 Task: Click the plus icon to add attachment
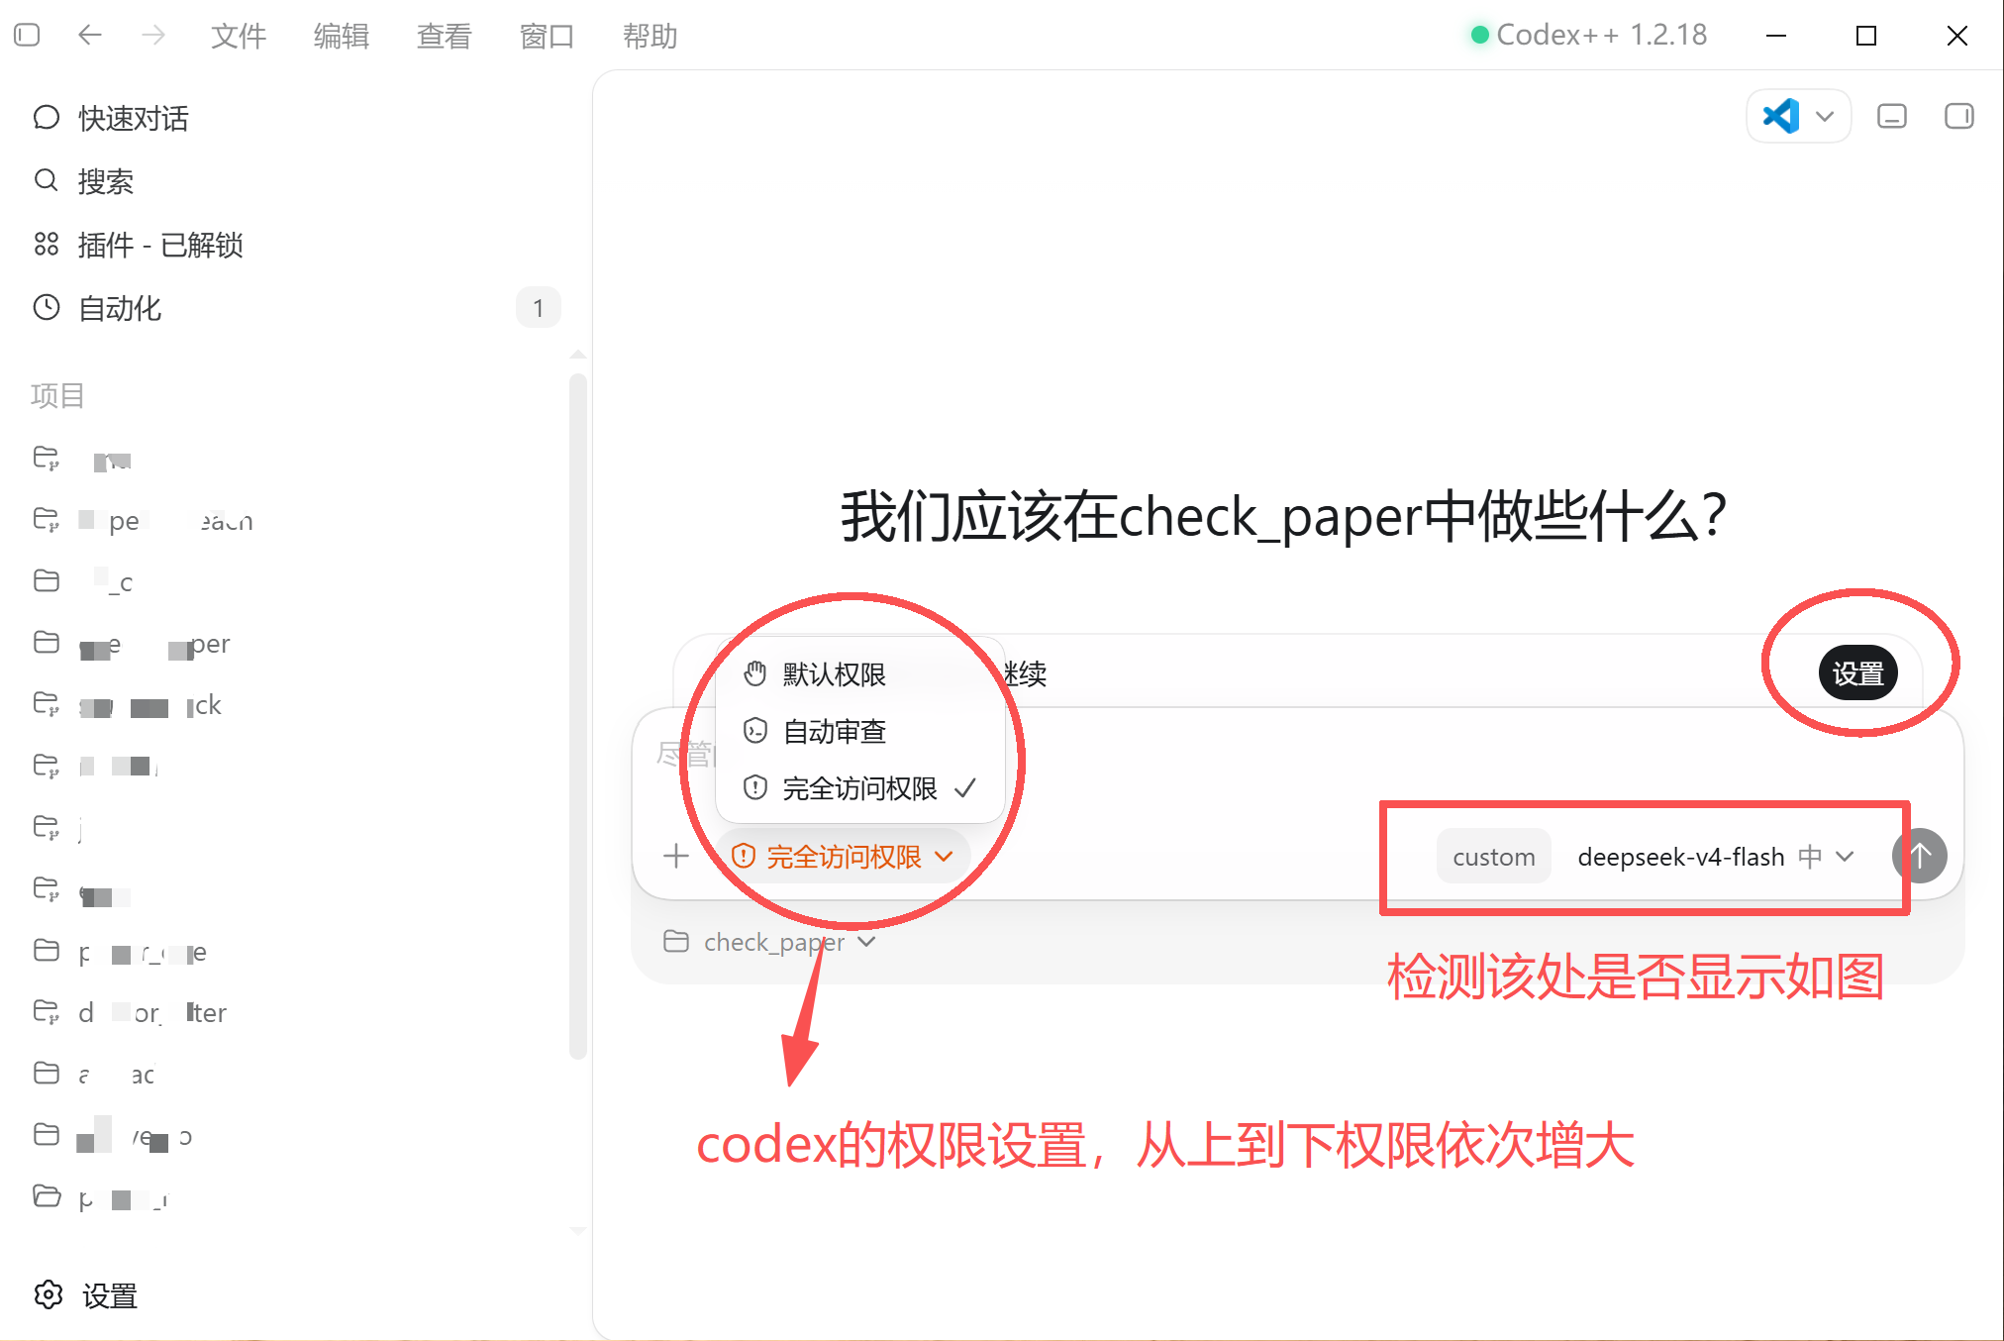pos(676,856)
